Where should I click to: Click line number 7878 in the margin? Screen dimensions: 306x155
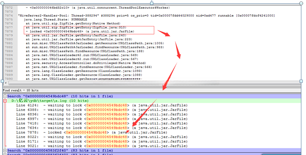pyautogui.click(x=9, y=31)
